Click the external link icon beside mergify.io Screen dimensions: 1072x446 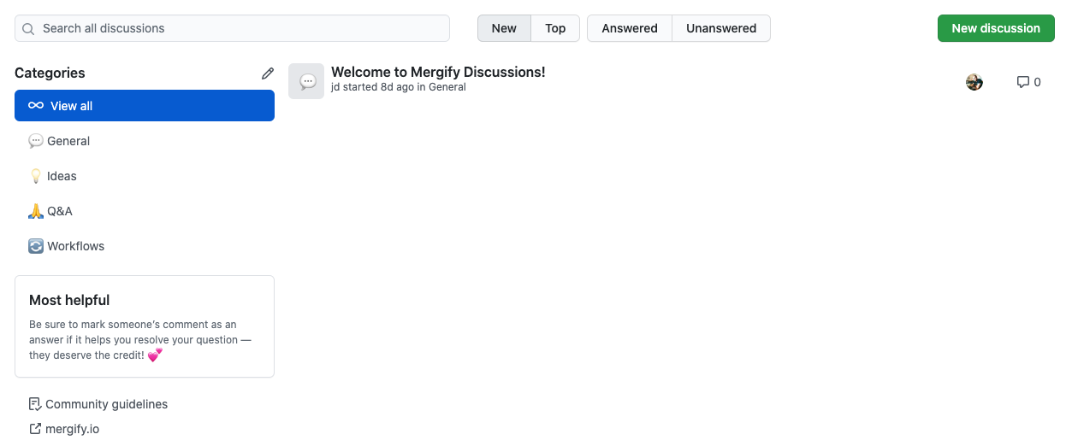point(35,429)
